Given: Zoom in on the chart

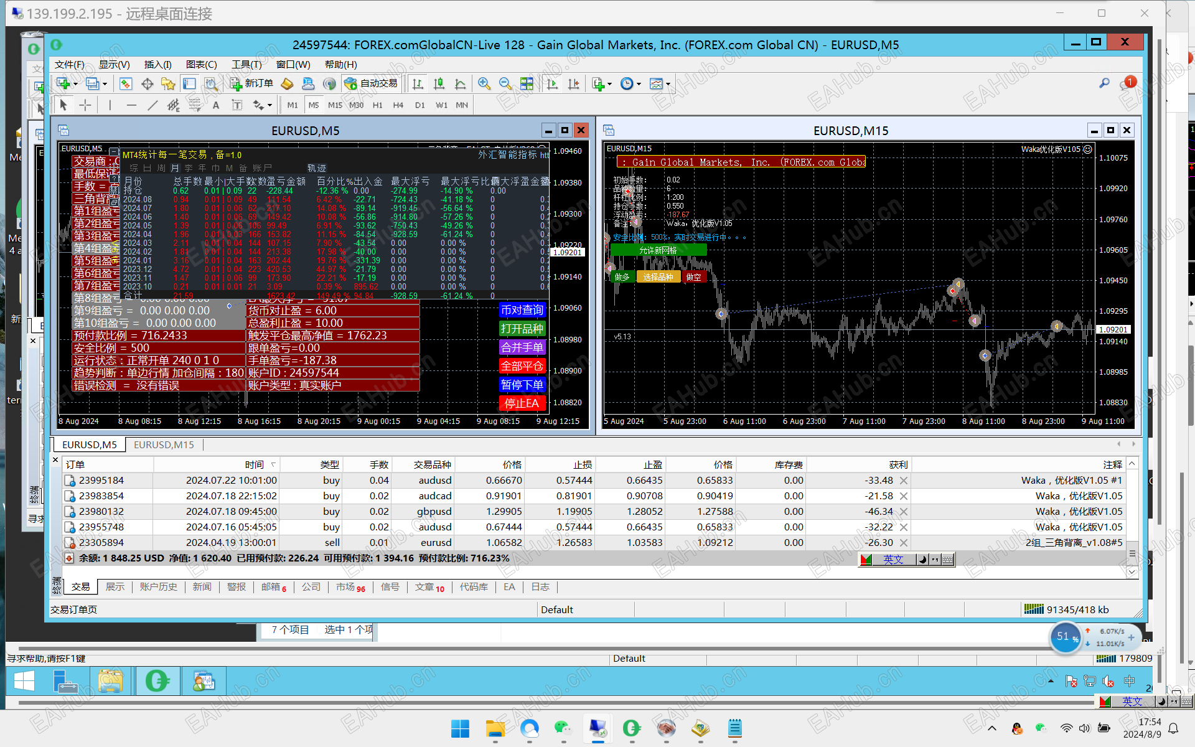Looking at the screenshot, I should pos(484,83).
